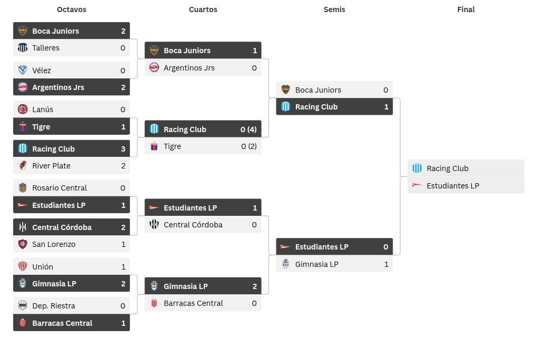
Task: Select the Final round header
Action: click(466, 9)
